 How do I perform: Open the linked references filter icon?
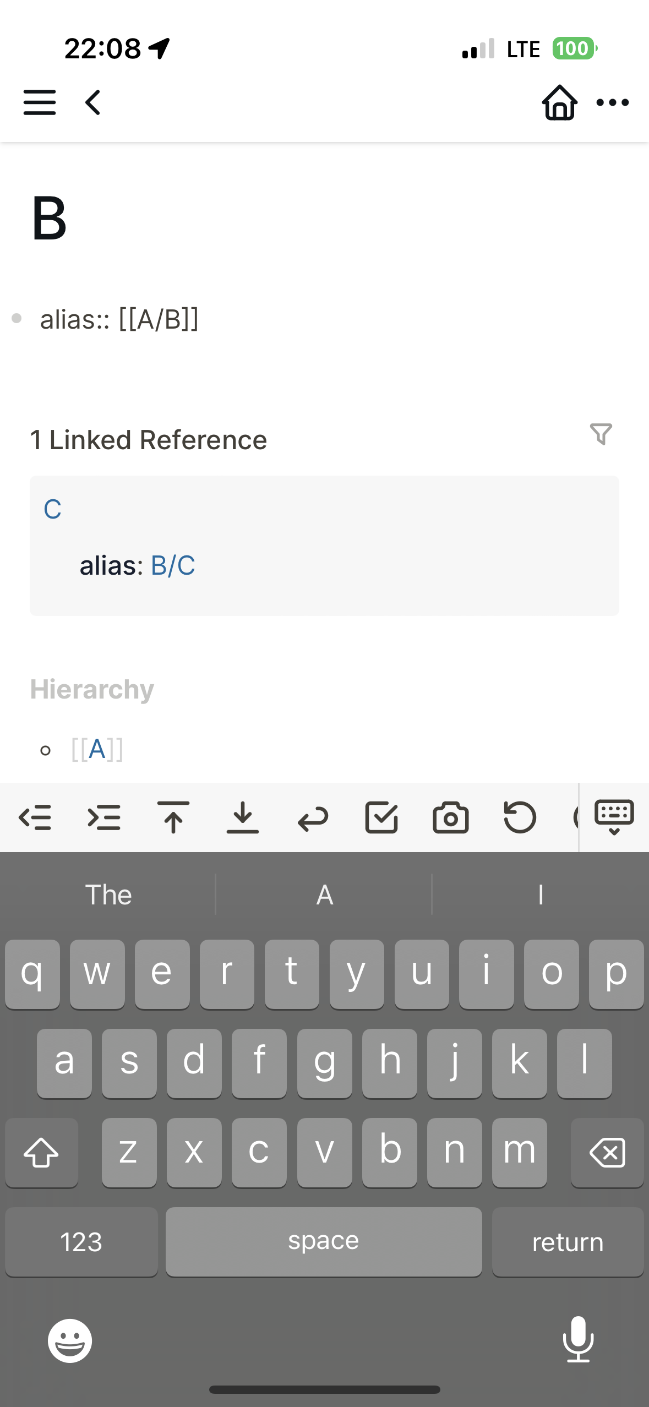click(x=601, y=435)
